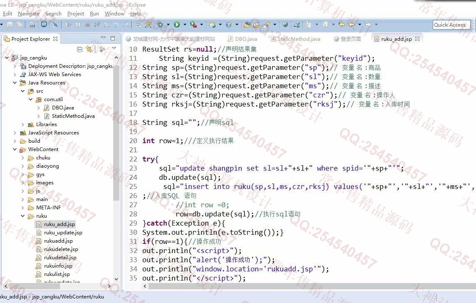Switch to the StaticMethod.java editor tab
The height and width of the screenshot is (303, 476).
pos(295,39)
